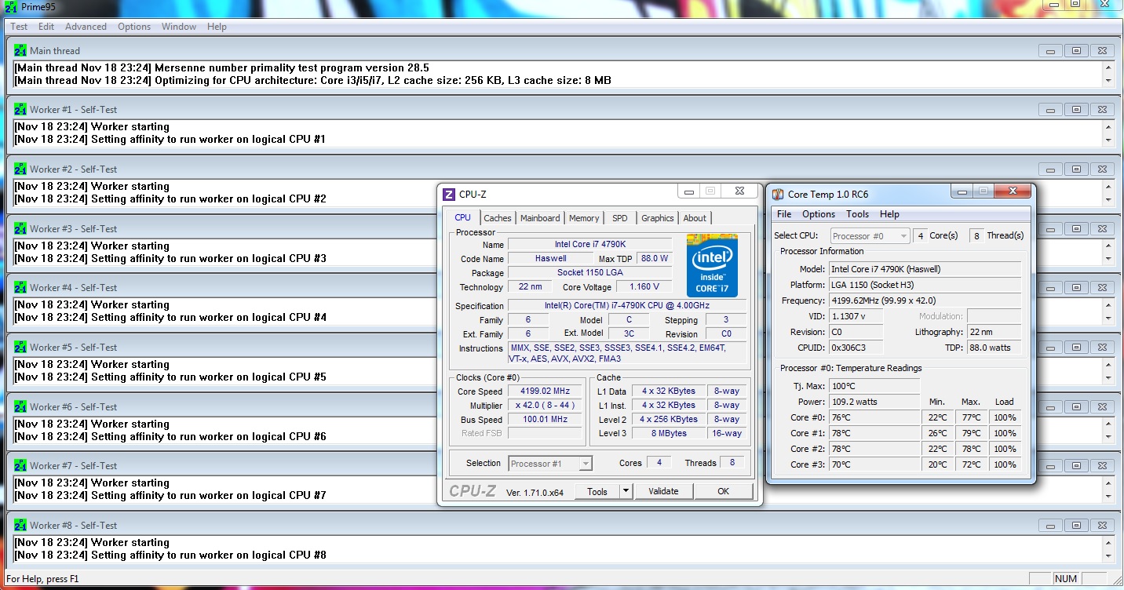This screenshot has width=1124, height=590.
Task: Open the Options menu in Core Temp
Action: pos(819,214)
